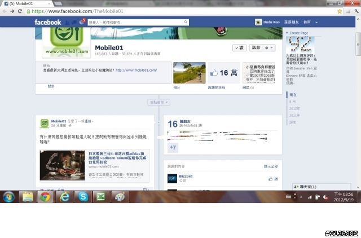This screenshot has width=361, height=238.
Task: Open the www.mobile01.com website link
Action: coord(136,70)
